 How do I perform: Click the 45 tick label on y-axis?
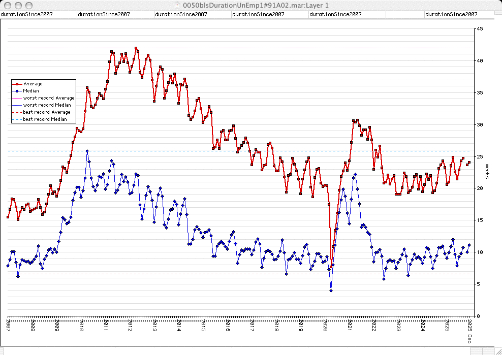pyautogui.click(x=480, y=29)
